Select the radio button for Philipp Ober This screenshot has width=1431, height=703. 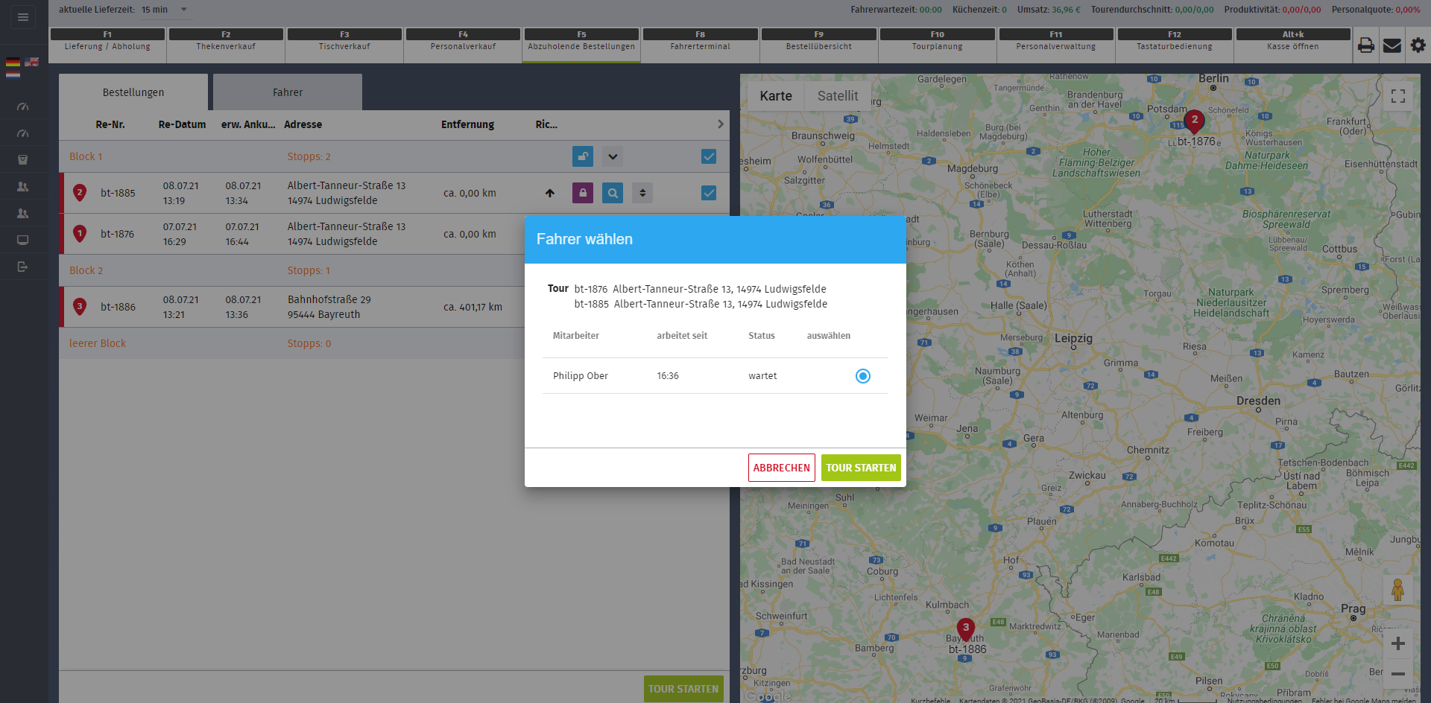(863, 376)
